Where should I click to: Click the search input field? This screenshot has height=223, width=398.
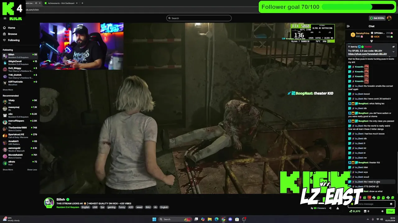(199, 18)
